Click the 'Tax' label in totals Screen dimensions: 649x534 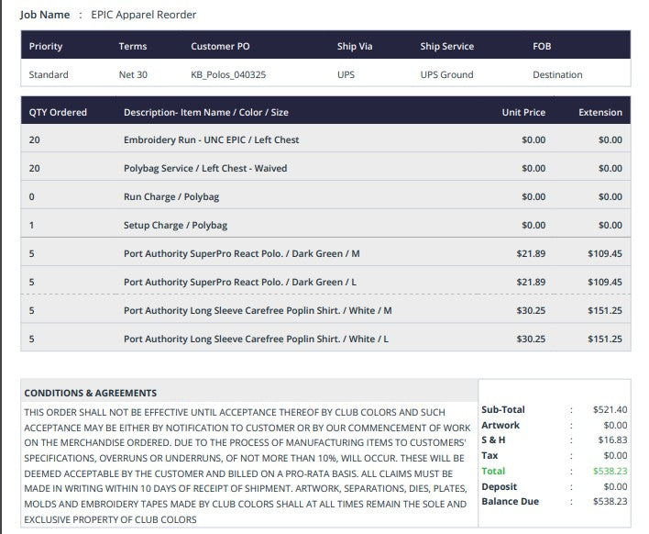tap(489, 456)
